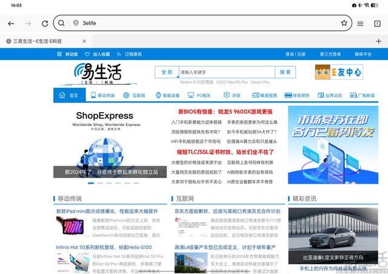
Task: Click the 易生活 site logo
Action: [x=98, y=73]
